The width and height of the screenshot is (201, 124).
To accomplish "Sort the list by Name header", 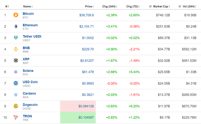I will [x=28, y=6].
